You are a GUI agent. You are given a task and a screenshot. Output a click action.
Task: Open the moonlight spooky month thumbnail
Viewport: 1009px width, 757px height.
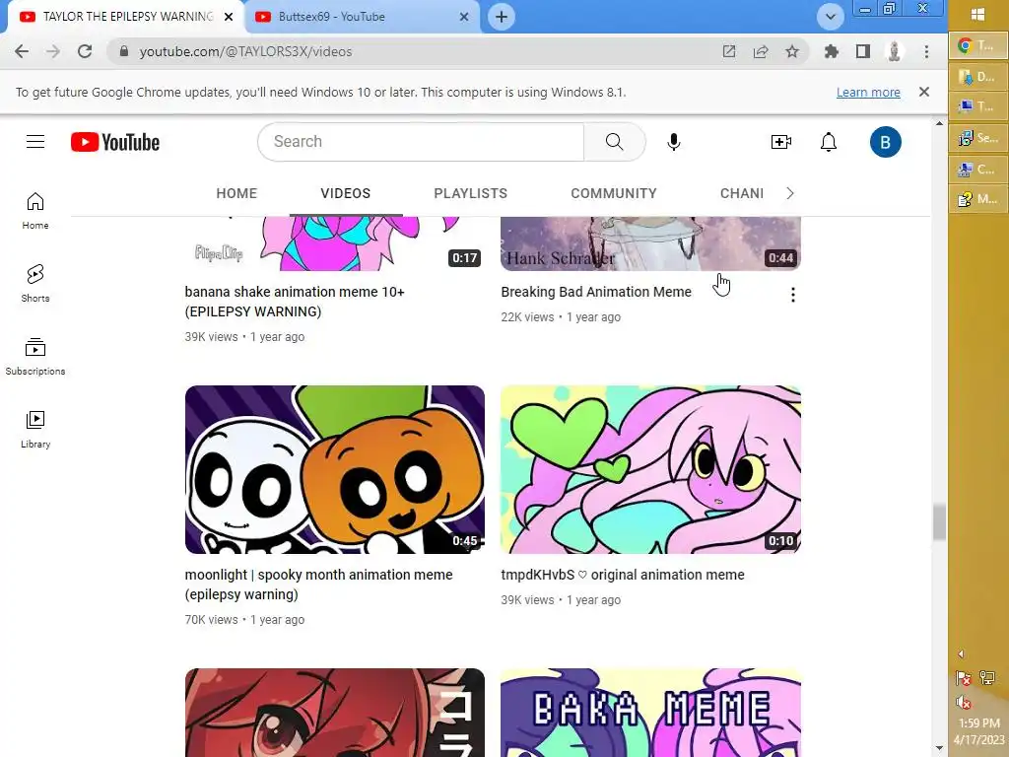[335, 469]
